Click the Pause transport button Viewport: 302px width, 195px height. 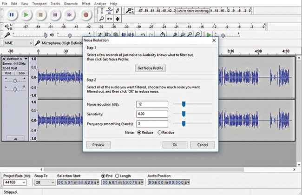point(11,14)
